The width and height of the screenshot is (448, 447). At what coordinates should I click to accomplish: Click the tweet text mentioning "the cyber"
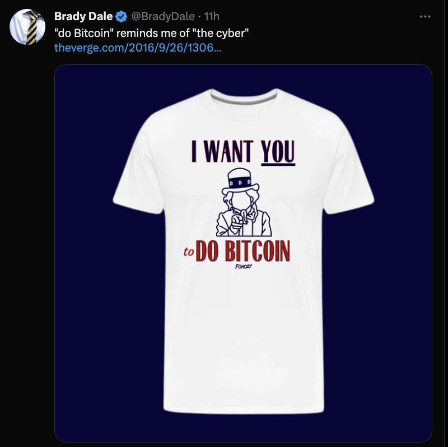tap(151, 33)
